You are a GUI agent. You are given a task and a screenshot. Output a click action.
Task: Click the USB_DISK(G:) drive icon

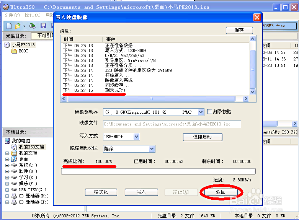pyautogui.click(x=14, y=189)
